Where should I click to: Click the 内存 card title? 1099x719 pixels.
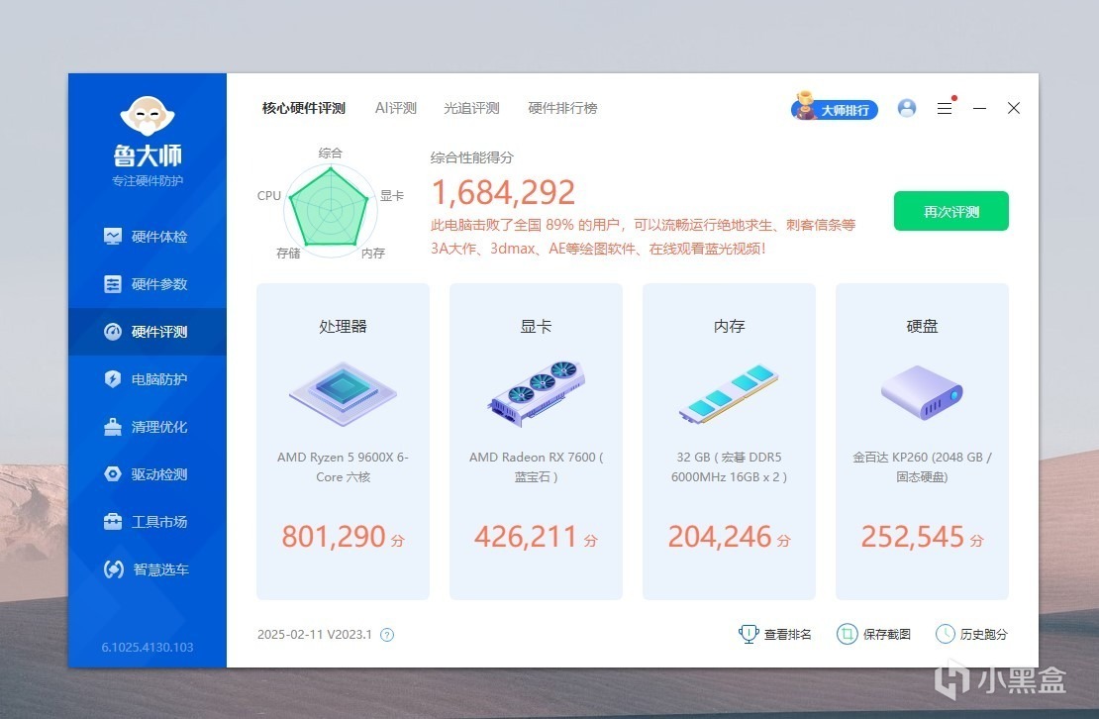point(729,327)
